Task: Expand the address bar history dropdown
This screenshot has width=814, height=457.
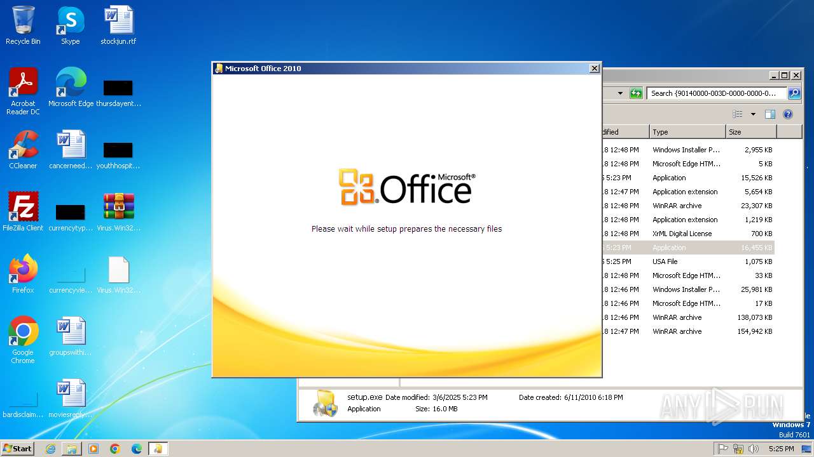Action: coord(620,93)
